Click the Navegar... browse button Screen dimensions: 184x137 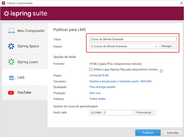pyautogui.click(x=168, y=46)
